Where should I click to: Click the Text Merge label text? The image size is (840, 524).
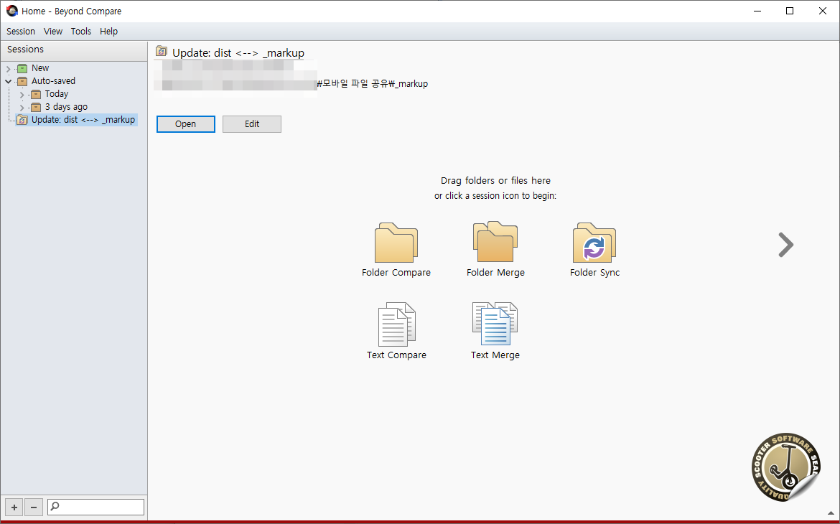click(495, 355)
